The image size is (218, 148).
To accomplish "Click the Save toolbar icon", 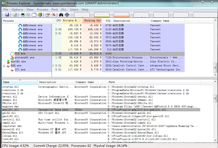I will 7,15.
